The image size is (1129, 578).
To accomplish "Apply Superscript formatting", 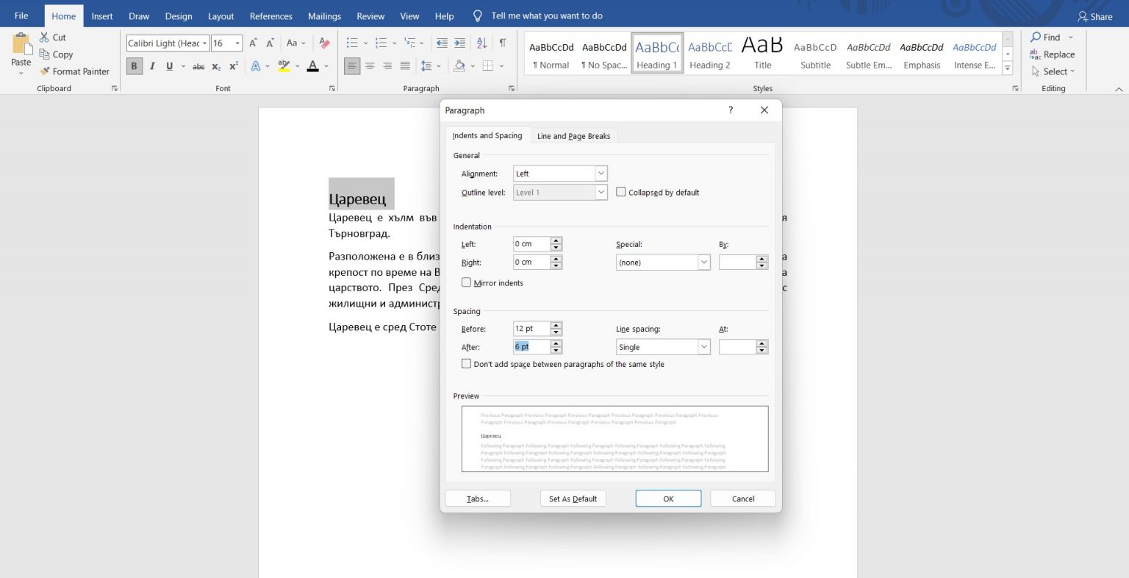I will [x=234, y=66].
